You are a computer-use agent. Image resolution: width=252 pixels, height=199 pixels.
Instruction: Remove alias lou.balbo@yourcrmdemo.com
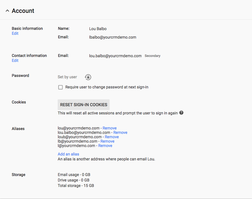click(120, 132)
